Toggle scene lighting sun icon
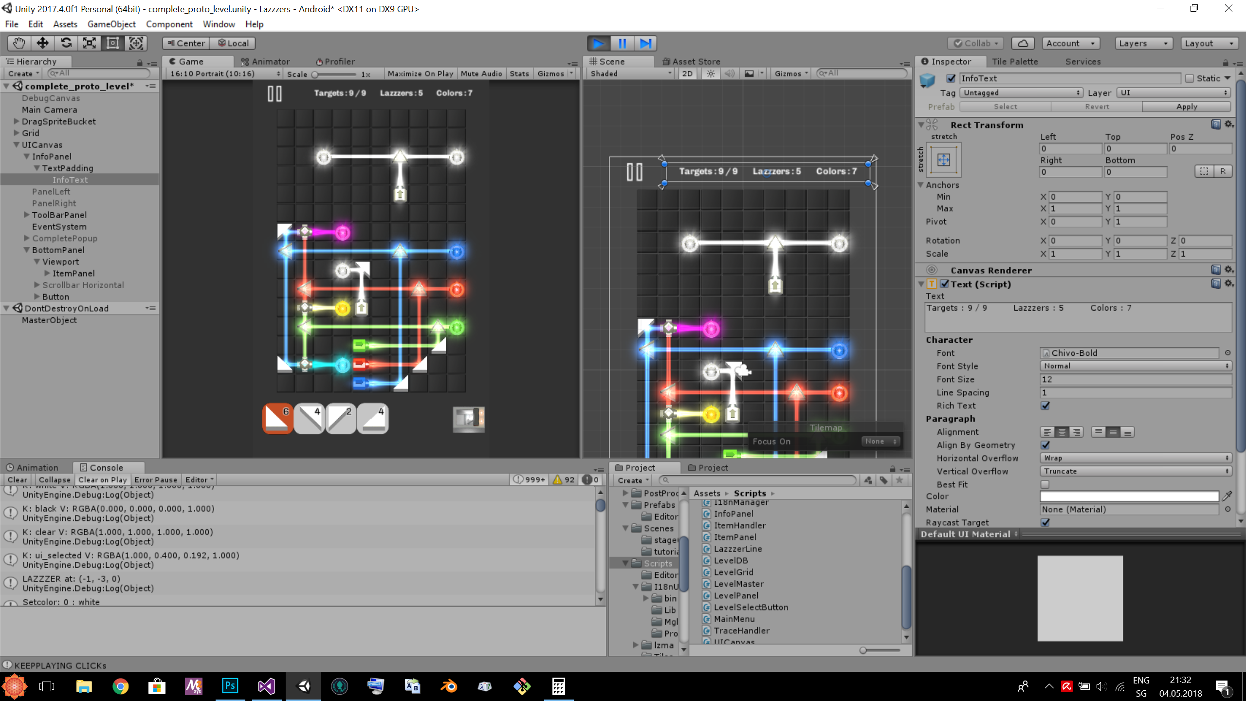 click(x=711, y=74)
